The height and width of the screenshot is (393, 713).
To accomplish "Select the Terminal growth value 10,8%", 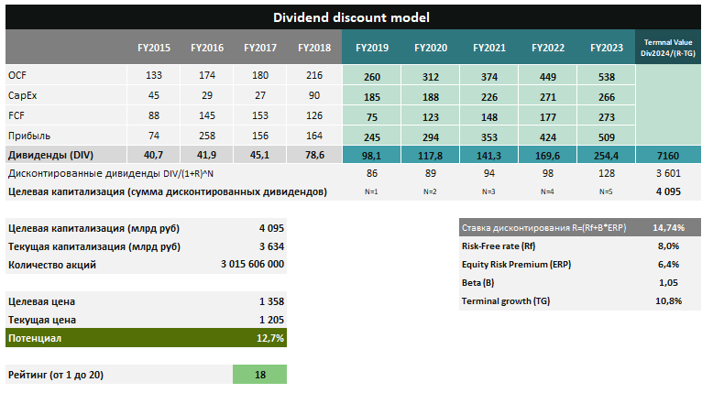I will coord(664,300).
